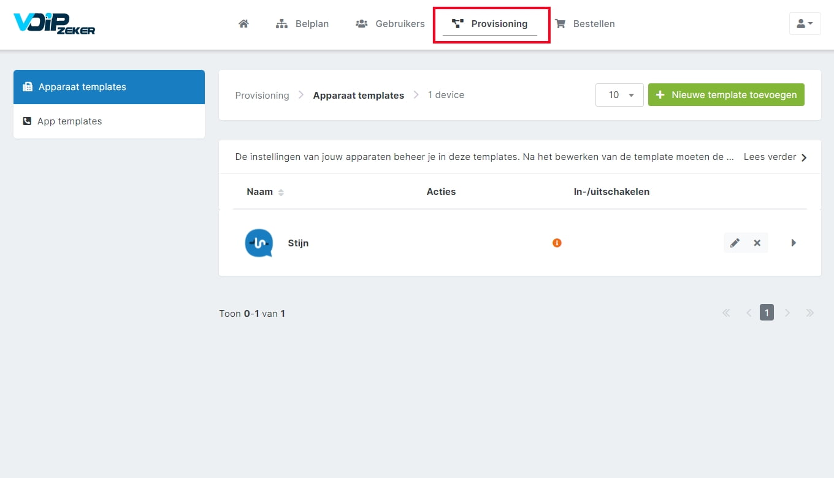Viewport: 834px width, 478px height.
Task: Sort the table by Naam column
Action: pyautogui.click(x=265, y=192)
